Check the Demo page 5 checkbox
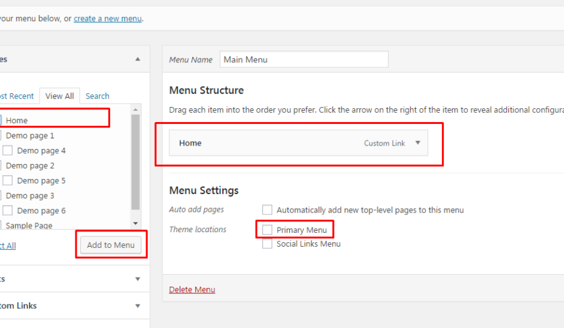The height and width of the screenshot is (328, 564). click(8, 180)
